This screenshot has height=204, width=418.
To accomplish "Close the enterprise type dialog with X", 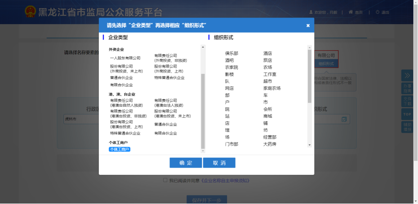I will (x=308, y=26).
